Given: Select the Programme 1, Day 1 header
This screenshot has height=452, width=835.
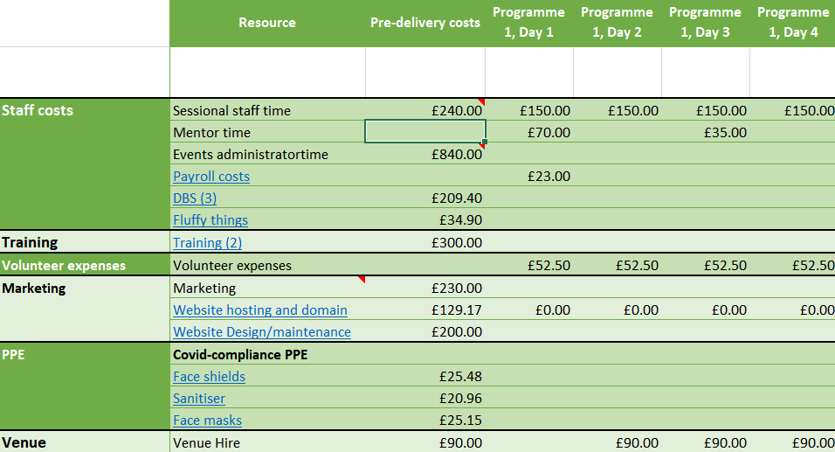Looking at the screenshot, I should 528,23.
